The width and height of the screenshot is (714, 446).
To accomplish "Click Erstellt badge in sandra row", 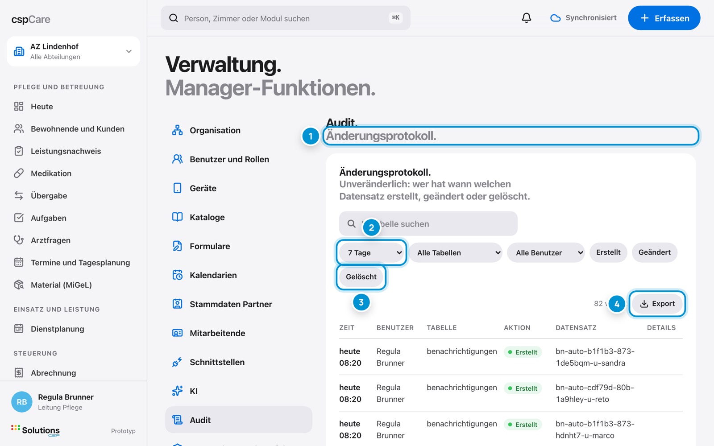I will (x=523, y=352).
